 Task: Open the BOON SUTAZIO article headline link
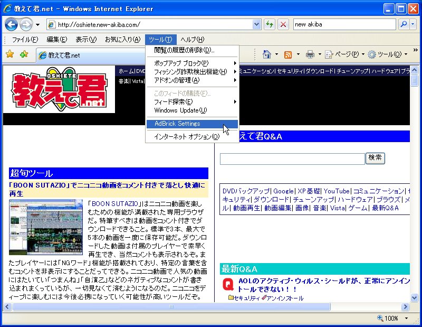(107, 189)
